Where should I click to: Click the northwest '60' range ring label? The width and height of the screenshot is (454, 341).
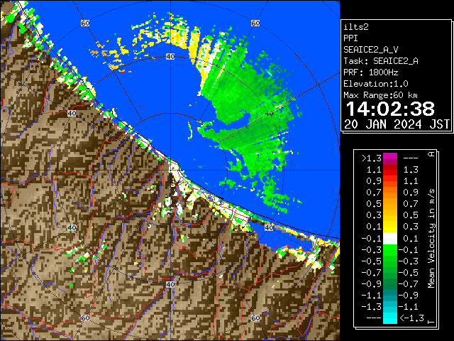pyautogui.click(x=85, y=23)
